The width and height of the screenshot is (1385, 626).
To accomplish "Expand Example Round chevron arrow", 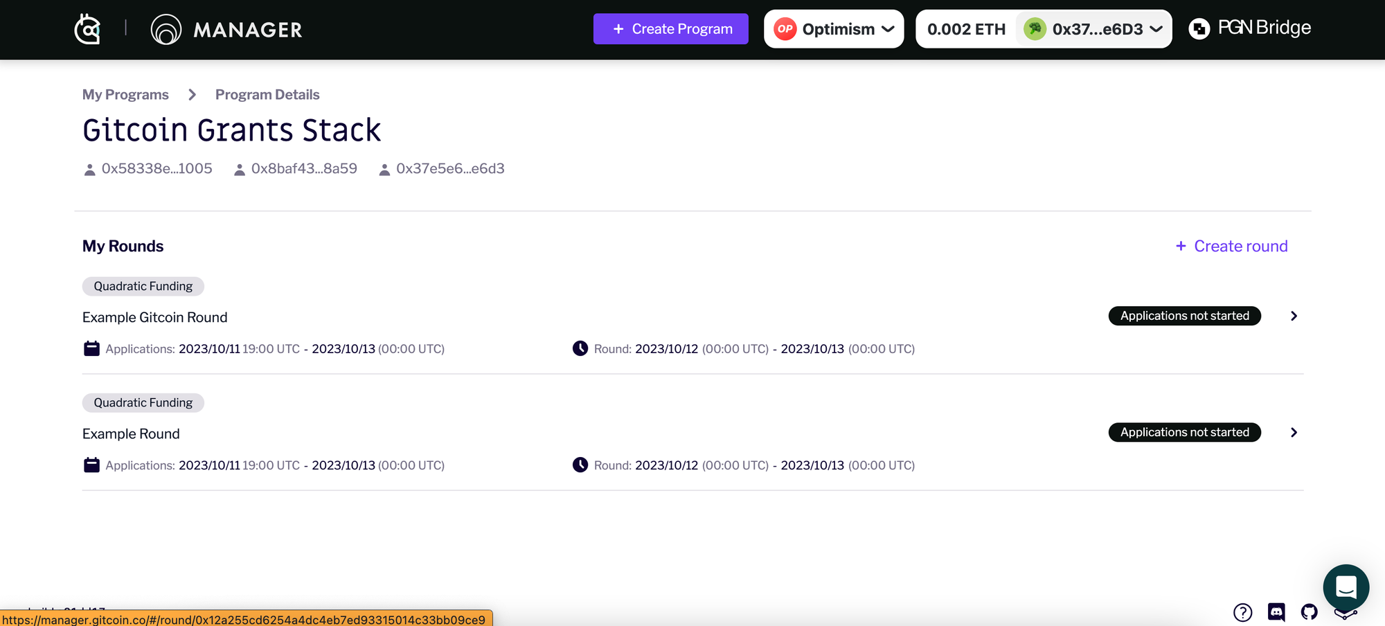I will point(1294,432).
